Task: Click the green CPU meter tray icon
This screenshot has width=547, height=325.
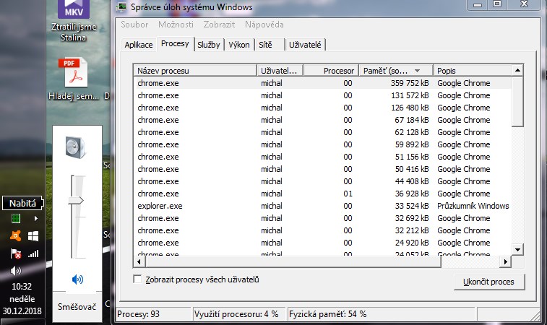Action: click(x=16, y=219)
